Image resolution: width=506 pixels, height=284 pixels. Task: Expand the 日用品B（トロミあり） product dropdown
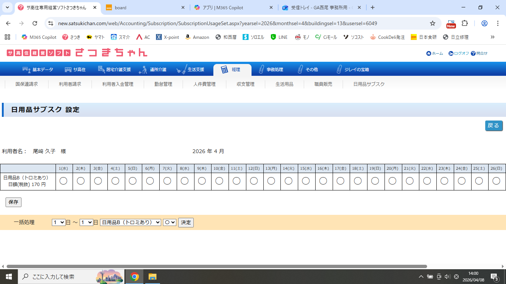pyautogui.click(x=130, y=222)
